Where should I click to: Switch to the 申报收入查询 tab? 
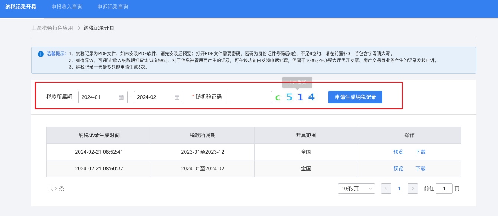click(x=67, y=7)
